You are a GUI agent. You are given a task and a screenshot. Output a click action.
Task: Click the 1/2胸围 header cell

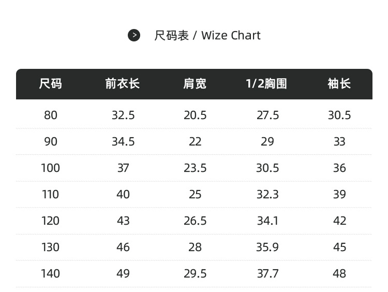pyautogui.click(x=266, y=84)
